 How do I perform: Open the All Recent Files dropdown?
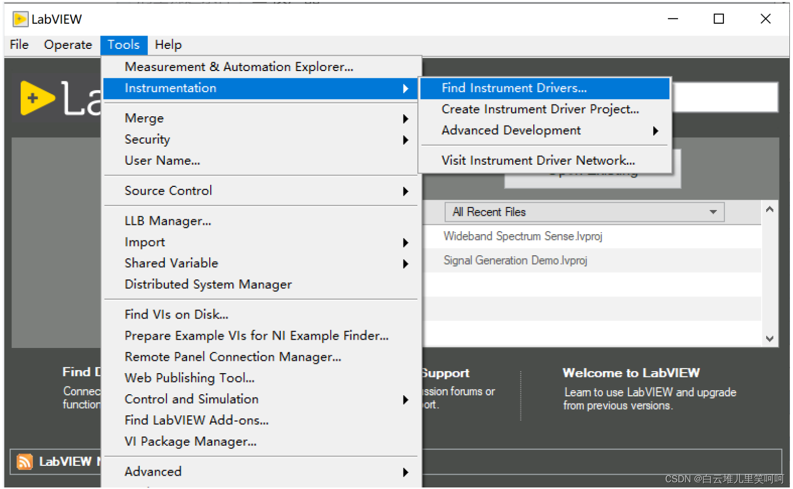584,212
